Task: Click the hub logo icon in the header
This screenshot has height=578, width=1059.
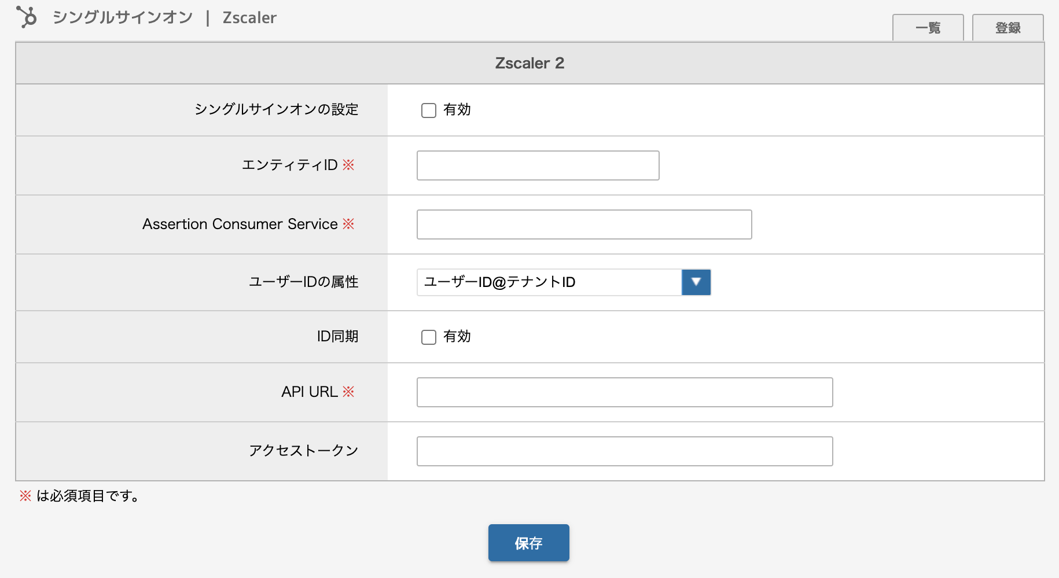Action: [27, 17]
